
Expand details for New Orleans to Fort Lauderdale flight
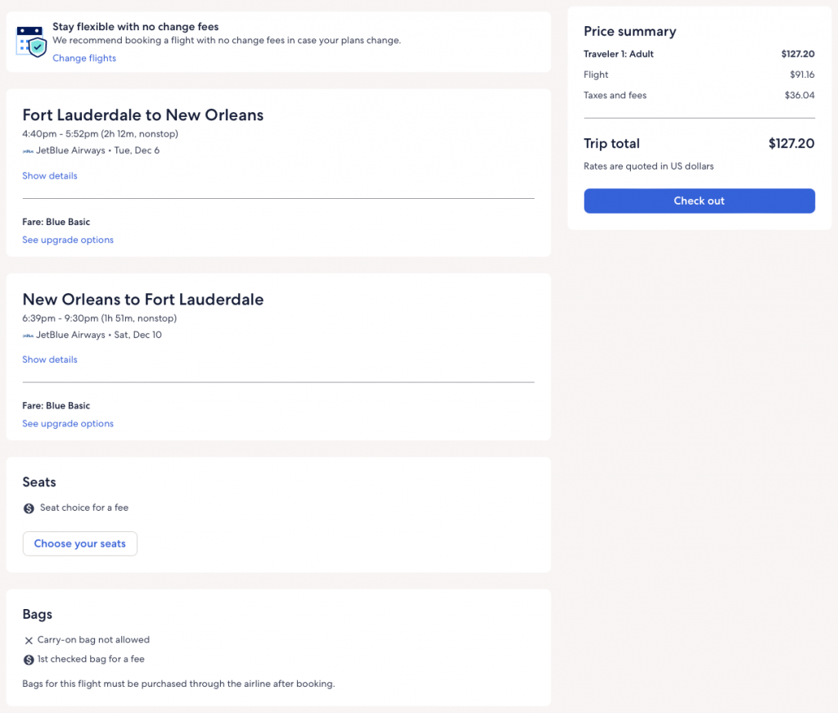point(50,359)
